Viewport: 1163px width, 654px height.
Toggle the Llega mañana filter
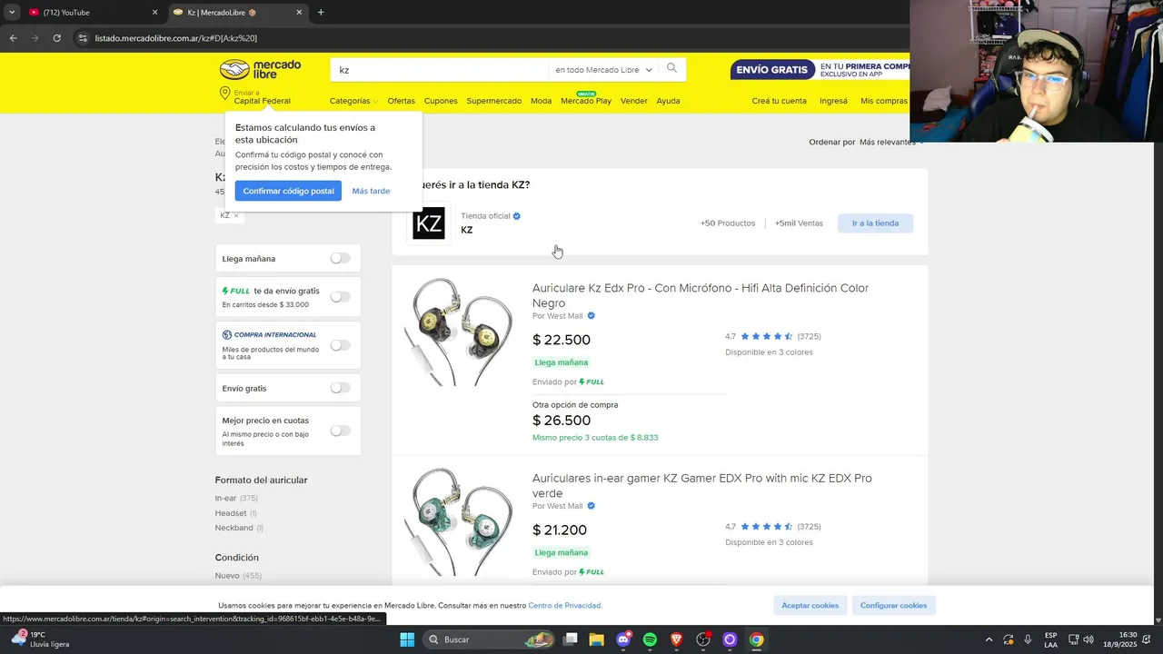pos(340,258)
